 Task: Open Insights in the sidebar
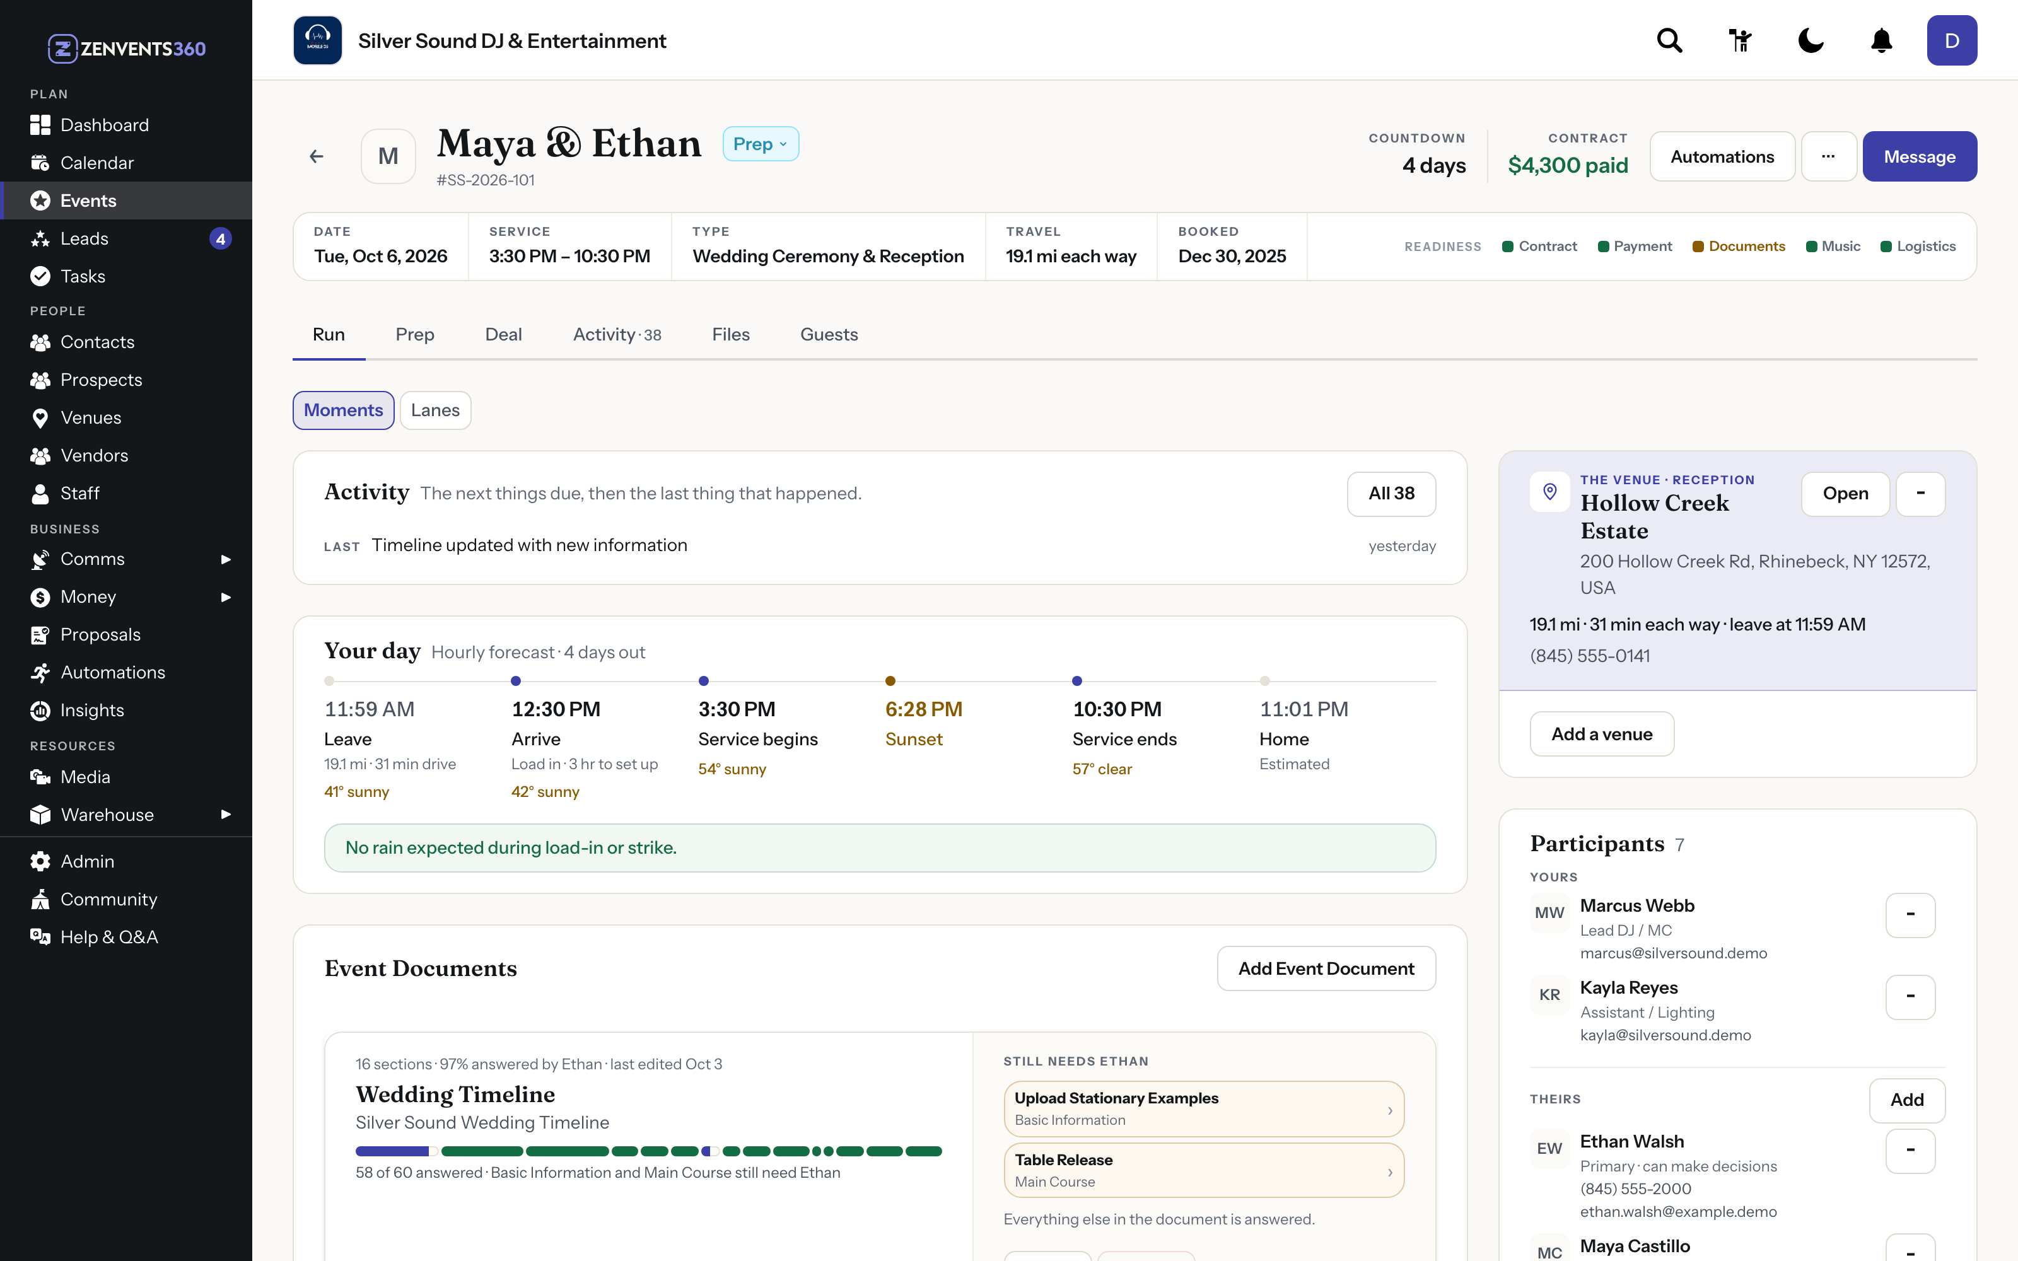coord(126,711)
